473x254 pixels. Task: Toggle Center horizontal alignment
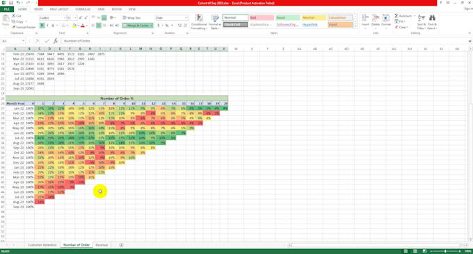click(x=99, y=26)
